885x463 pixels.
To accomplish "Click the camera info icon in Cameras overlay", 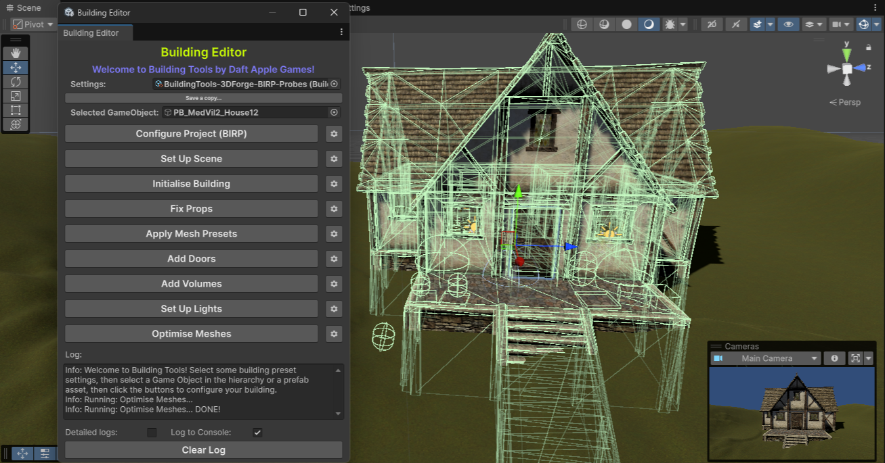I will coord(834,358).
